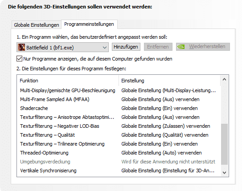Open Trilineare Optimierung value 'Globale Einstellung (Ein) verwenden'

coord(160,144)
